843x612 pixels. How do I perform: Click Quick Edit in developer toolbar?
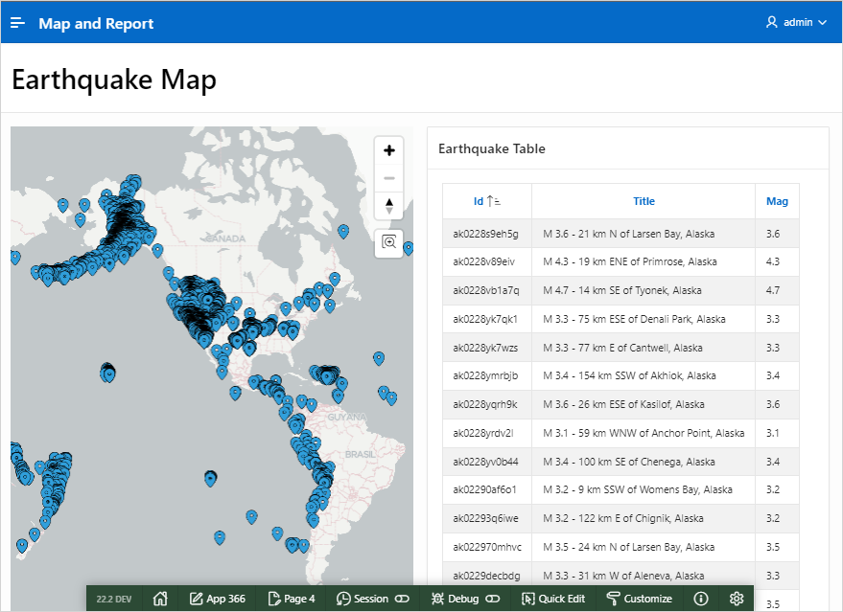(x=553, y=599)
